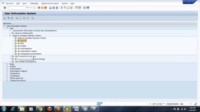Open the Help question mark icon
The height and width of the screenshot is (112, 200).
[x=85, y=8]
